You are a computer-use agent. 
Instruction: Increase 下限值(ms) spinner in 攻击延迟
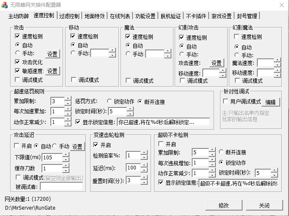tap(66, 155)
